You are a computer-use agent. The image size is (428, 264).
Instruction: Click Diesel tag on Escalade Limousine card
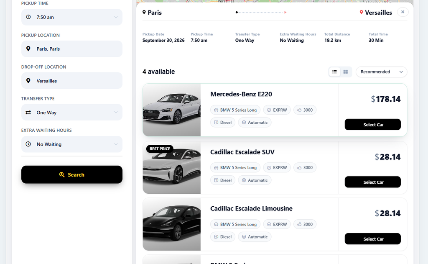pos(223,237)
